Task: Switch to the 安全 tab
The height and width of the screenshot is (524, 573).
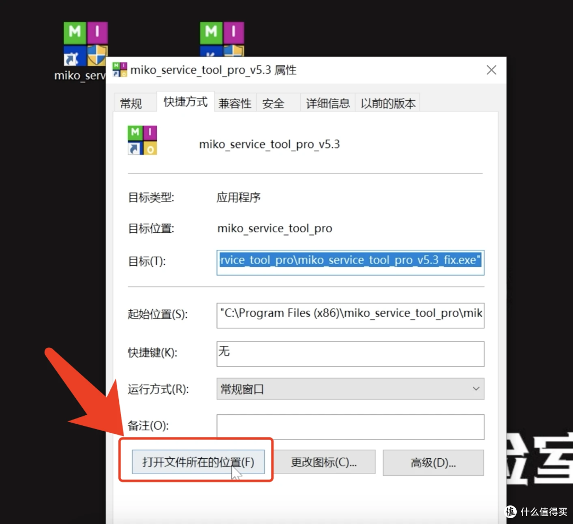Action: pyautogui.click(x=272, y=103)
